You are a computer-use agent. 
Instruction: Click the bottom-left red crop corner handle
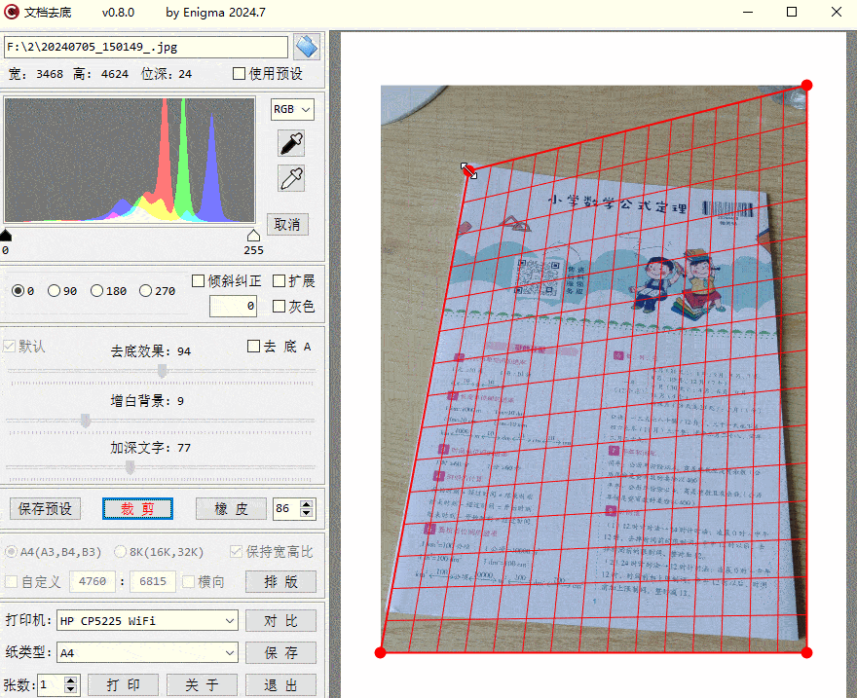(x=381, y=652)
